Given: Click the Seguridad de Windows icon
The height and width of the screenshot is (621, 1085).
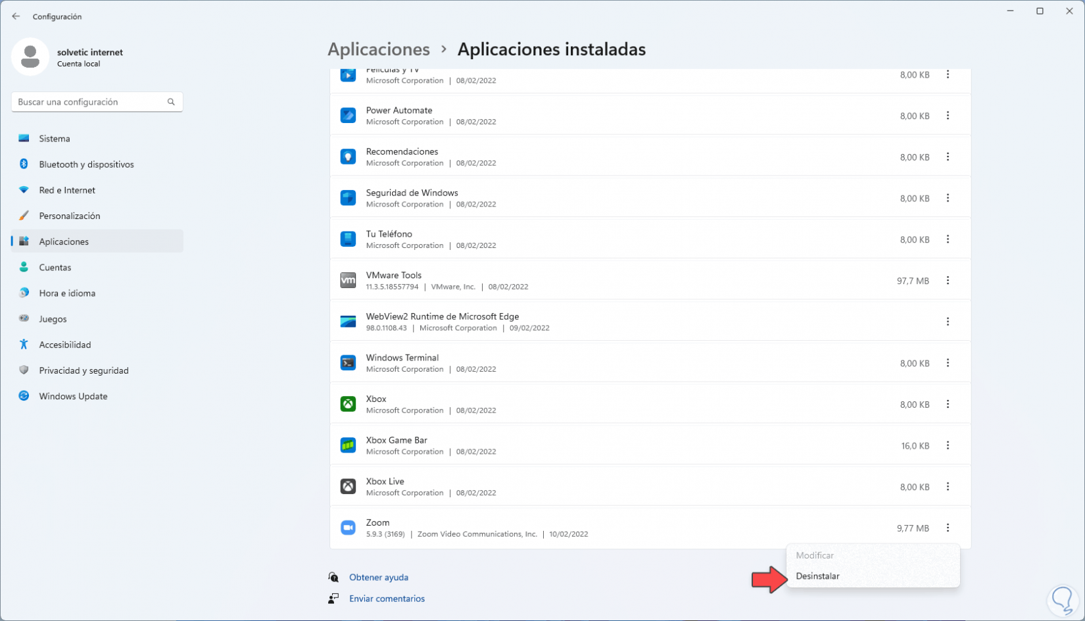Looking at the screenshot, I should point(348,198).
